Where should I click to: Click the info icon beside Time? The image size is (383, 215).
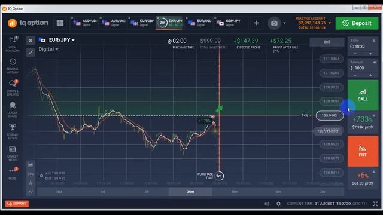[x=374, y=41]
